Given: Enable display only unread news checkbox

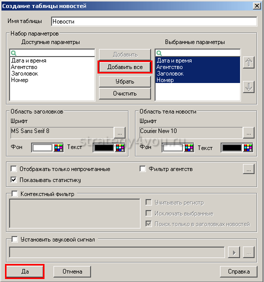Looking at the screenshot, I should click(x=13, y=169).
